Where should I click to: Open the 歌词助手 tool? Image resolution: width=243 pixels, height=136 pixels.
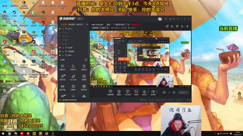(x=84, y=88)
